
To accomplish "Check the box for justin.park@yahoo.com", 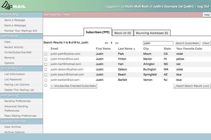I will coord(46,54).
